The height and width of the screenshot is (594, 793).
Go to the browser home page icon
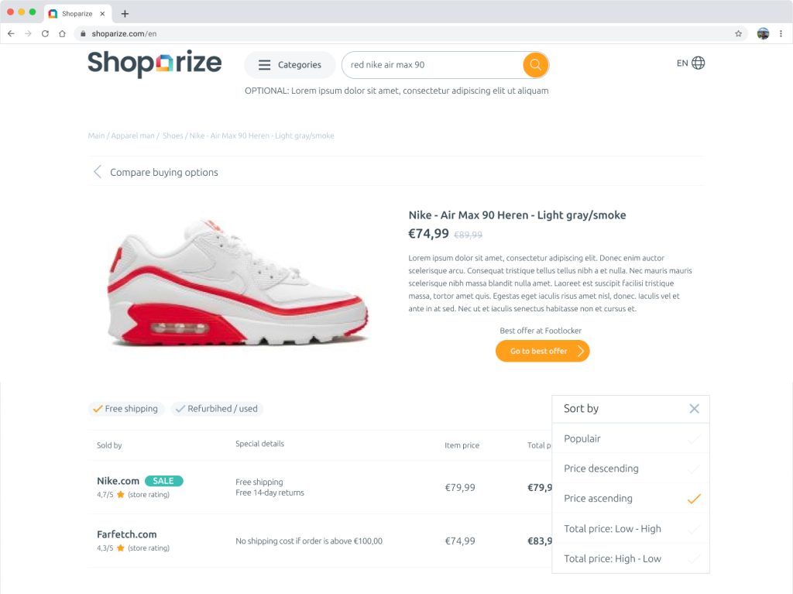[x=62, y=34]
